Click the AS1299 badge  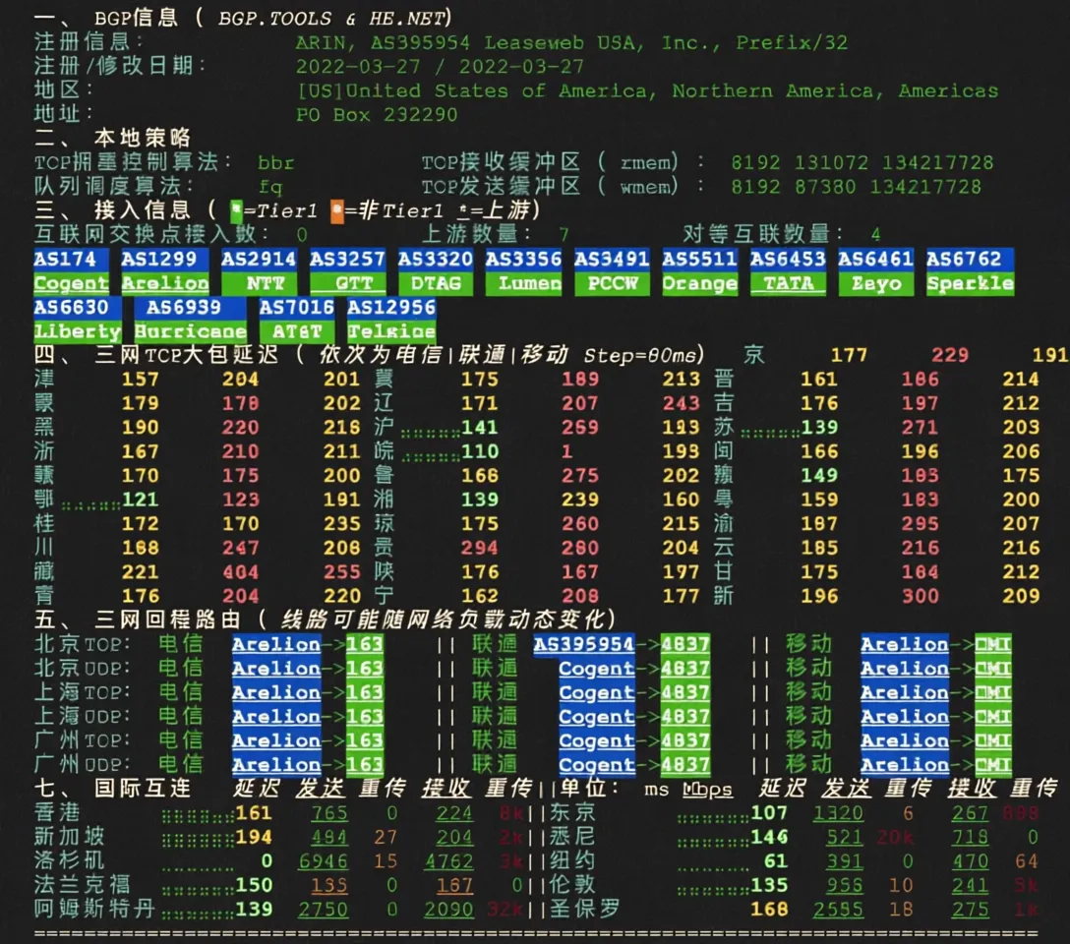pyautogui.click(x=164, y=260)
